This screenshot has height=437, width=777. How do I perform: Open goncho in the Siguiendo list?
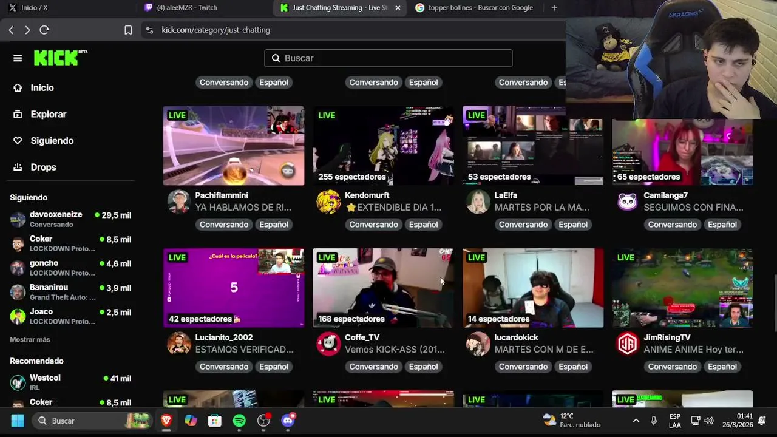pyautogui.click(x=70, y=268)
